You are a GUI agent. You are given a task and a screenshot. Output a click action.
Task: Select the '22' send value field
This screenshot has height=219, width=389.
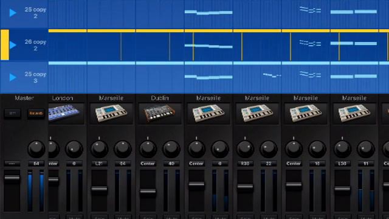pos(269,164)
